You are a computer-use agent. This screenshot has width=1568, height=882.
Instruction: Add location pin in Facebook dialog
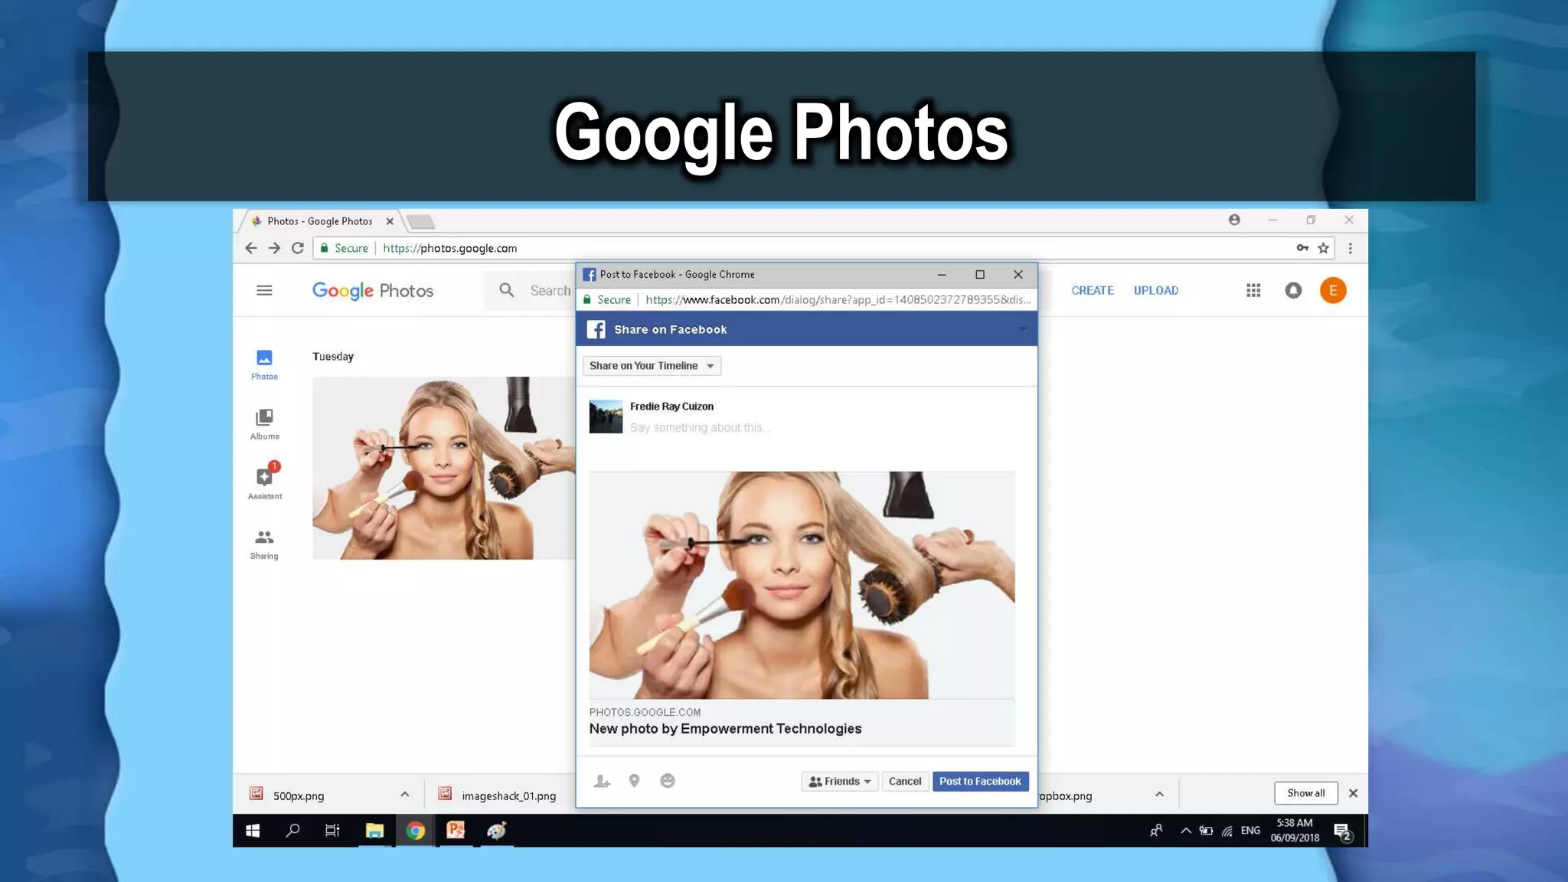tap(634, 781)
